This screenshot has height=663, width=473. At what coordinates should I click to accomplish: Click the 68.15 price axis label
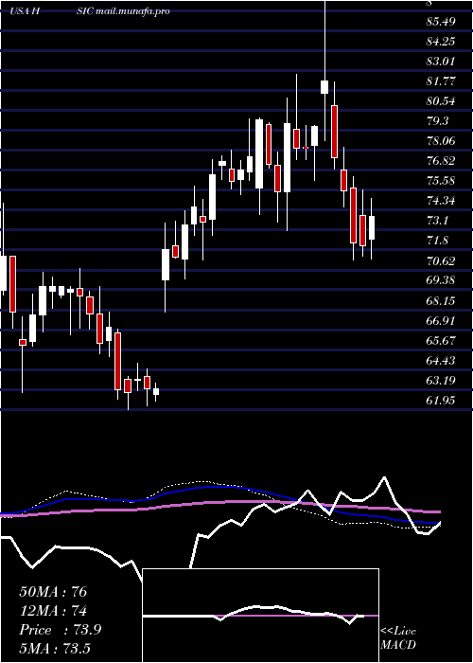(x=441, y=300)
